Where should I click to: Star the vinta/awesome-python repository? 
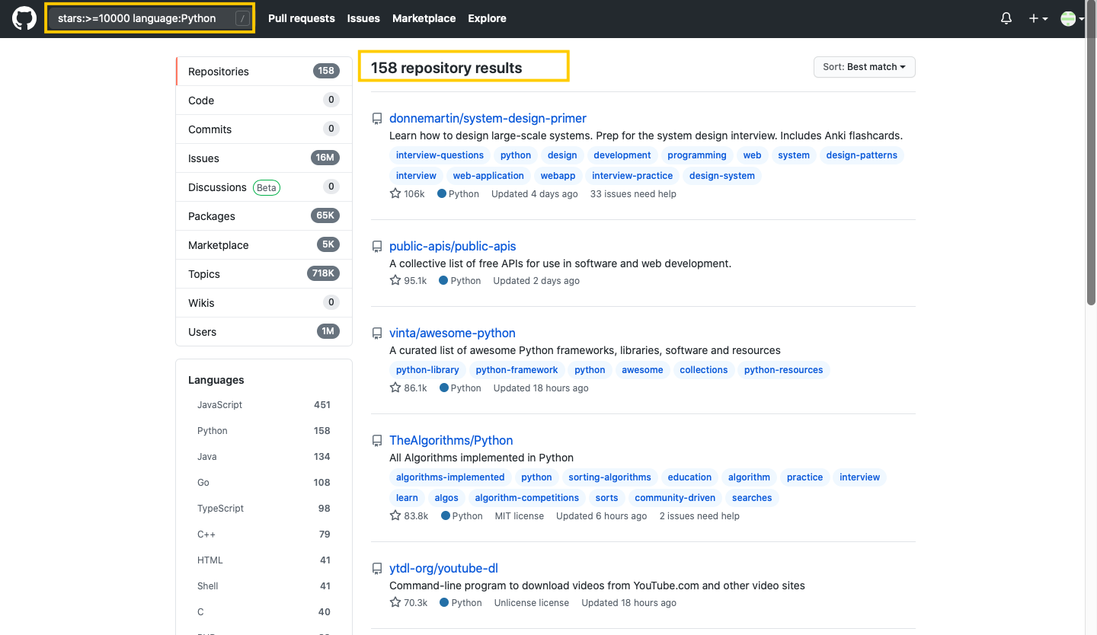click(394, 387)
